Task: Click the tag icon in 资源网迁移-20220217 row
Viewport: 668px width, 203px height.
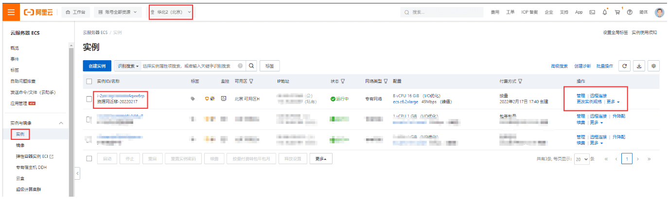Action: [x=193, y=99]
